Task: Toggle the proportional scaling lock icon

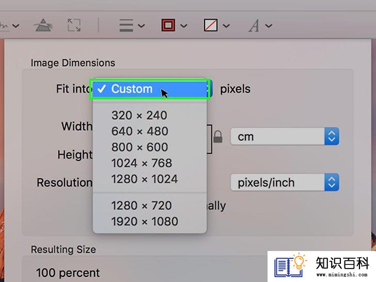Action: [218, 137]
